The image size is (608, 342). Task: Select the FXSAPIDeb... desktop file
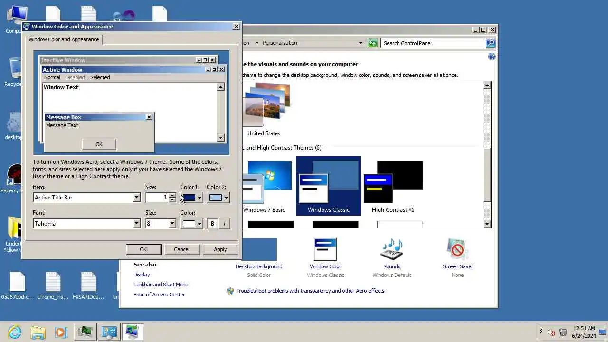pyautogui.click(x=88, y=286)
